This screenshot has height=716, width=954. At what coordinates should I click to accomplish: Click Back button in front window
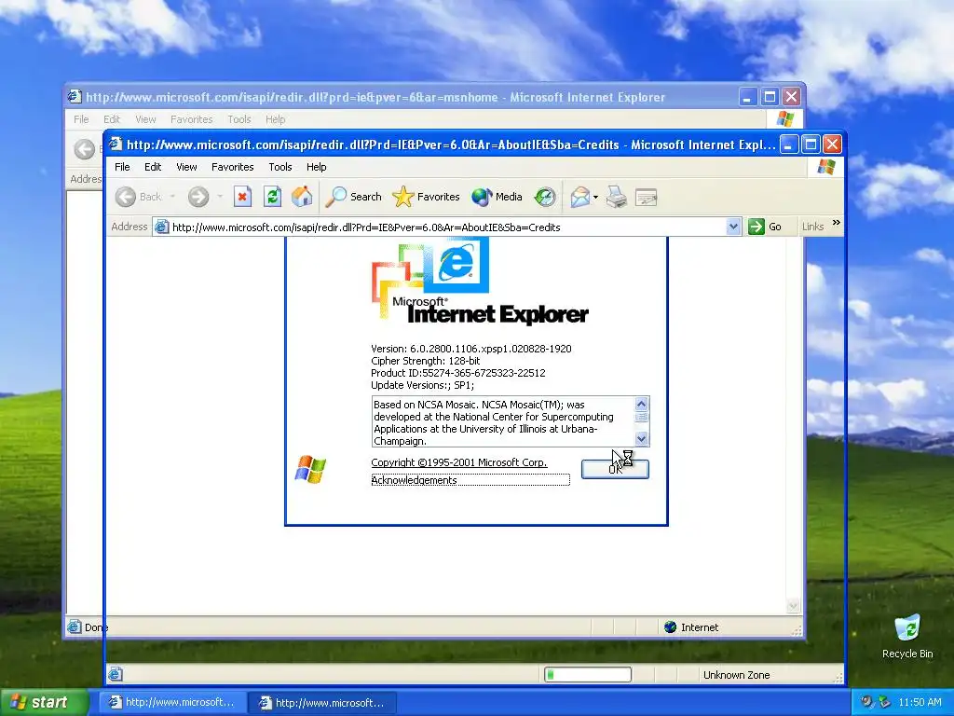point(139,197)
